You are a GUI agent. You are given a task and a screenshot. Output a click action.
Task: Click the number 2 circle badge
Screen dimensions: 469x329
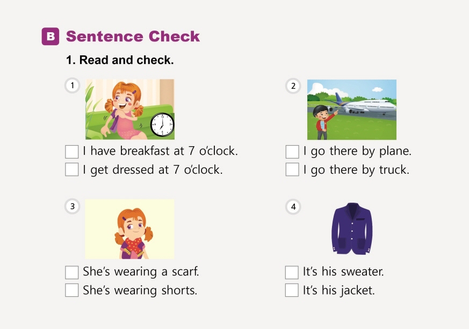pos(293,85)
